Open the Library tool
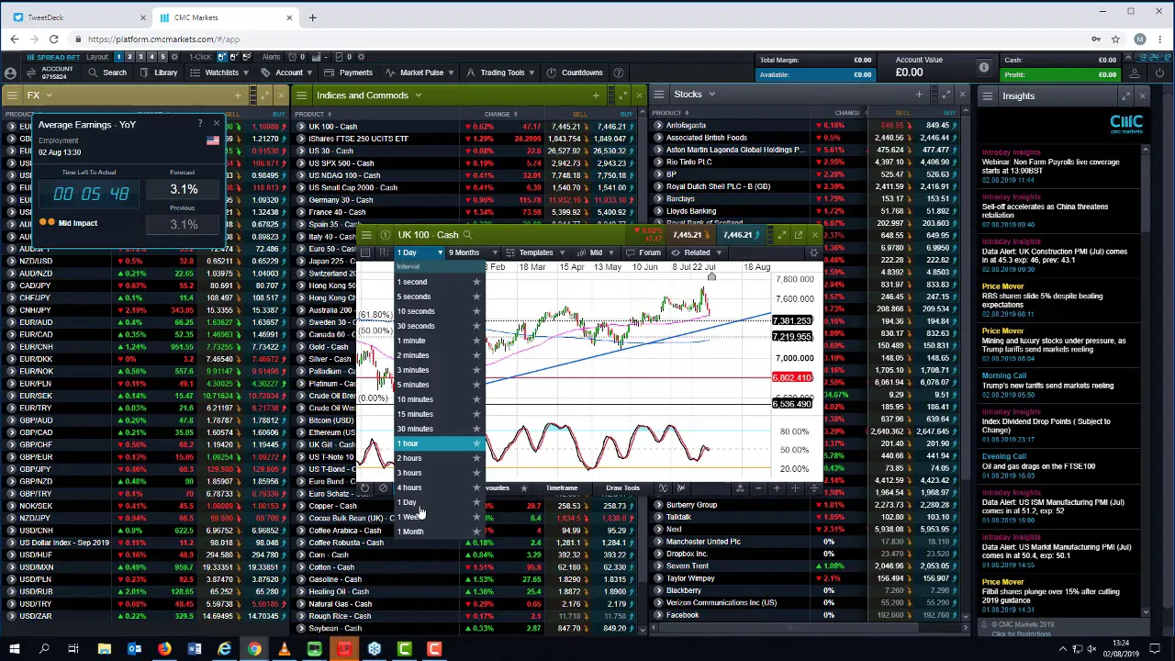1175x661 pixels. pyautogui.click(x=158, y=73)
